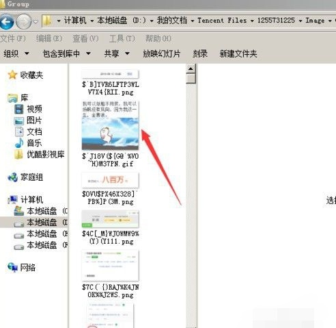Screen dimensions: 336x328
Task: Open 图片 library in navigation pane
Action: (x=34, y=121)
